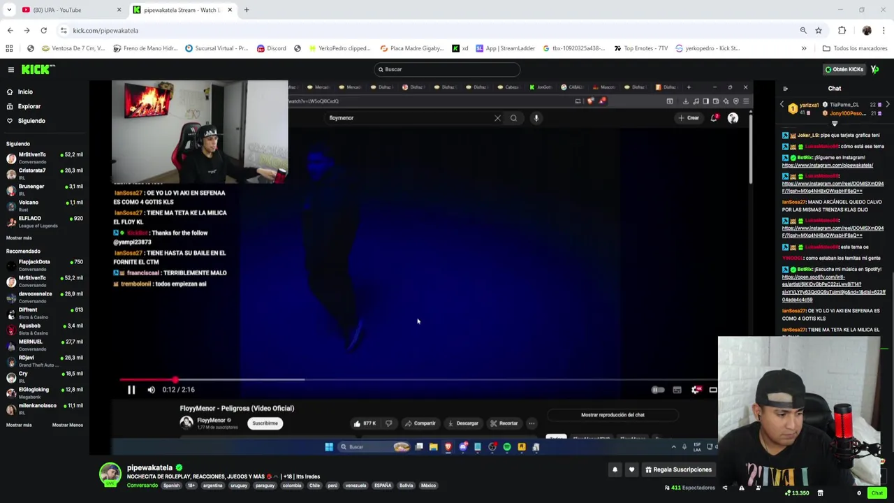Click the YouTube search magnifier button

click(513, 118)
